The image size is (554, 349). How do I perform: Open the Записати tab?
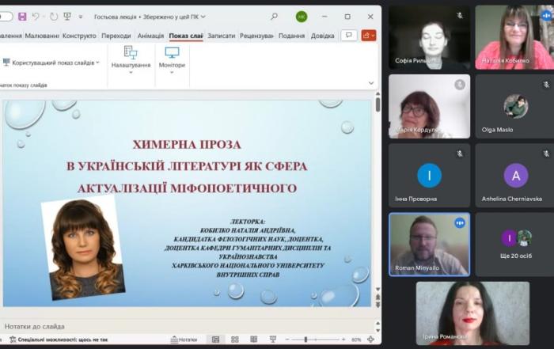(221, 36)
